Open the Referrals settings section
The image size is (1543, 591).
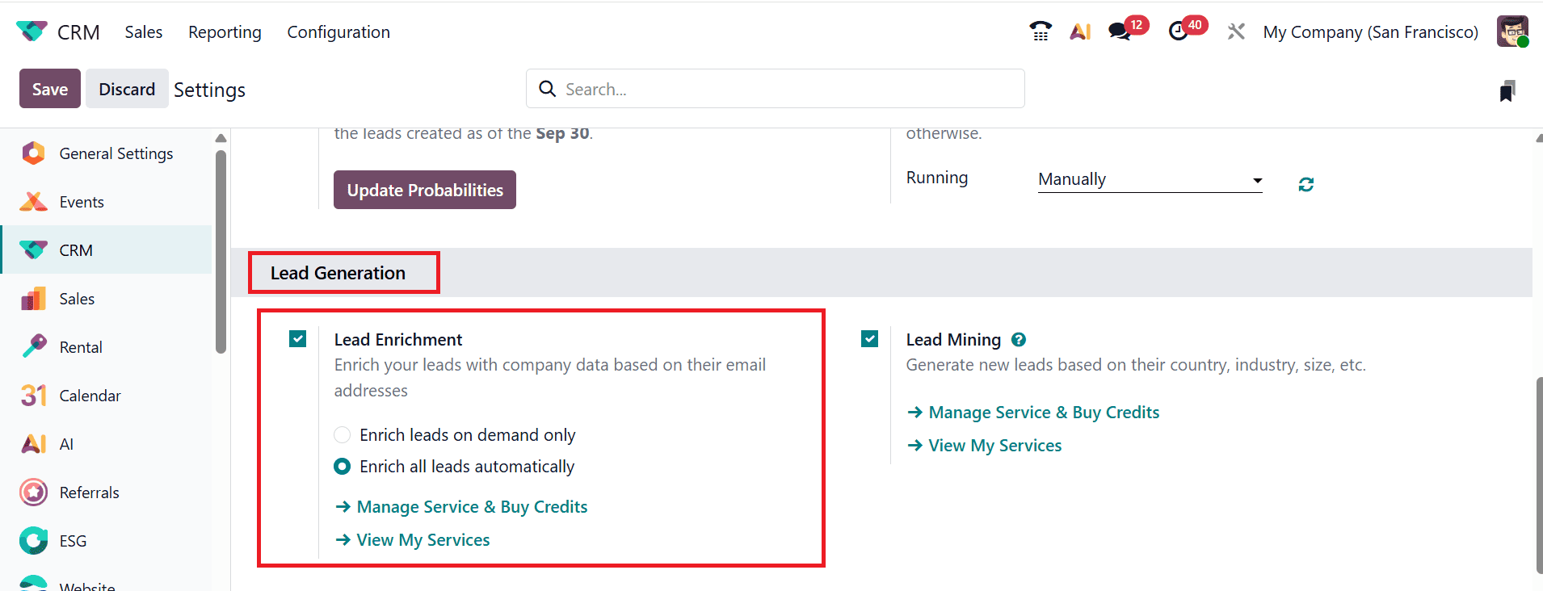pos(33,492)
